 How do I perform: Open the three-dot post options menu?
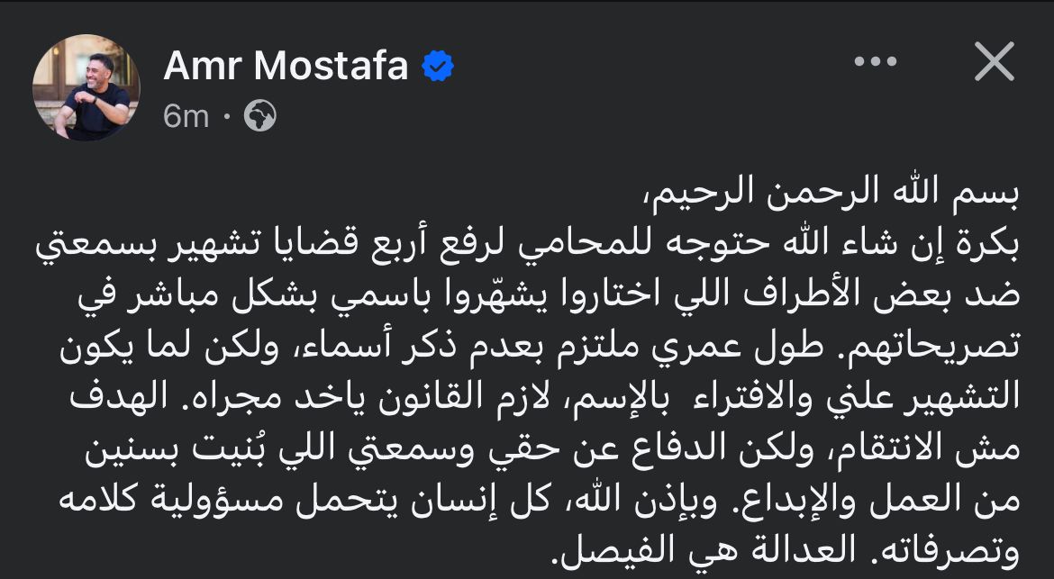[x=875, y=62]
